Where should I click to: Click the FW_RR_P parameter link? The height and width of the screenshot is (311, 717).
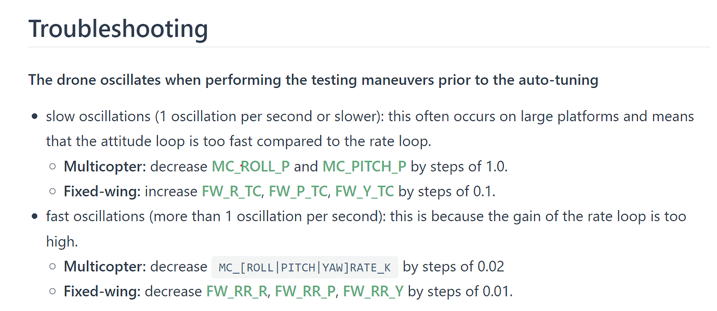(306, 291)
